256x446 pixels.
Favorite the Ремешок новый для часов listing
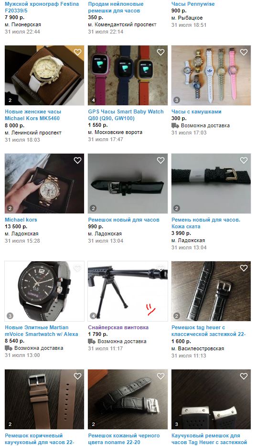click(160, 160)
